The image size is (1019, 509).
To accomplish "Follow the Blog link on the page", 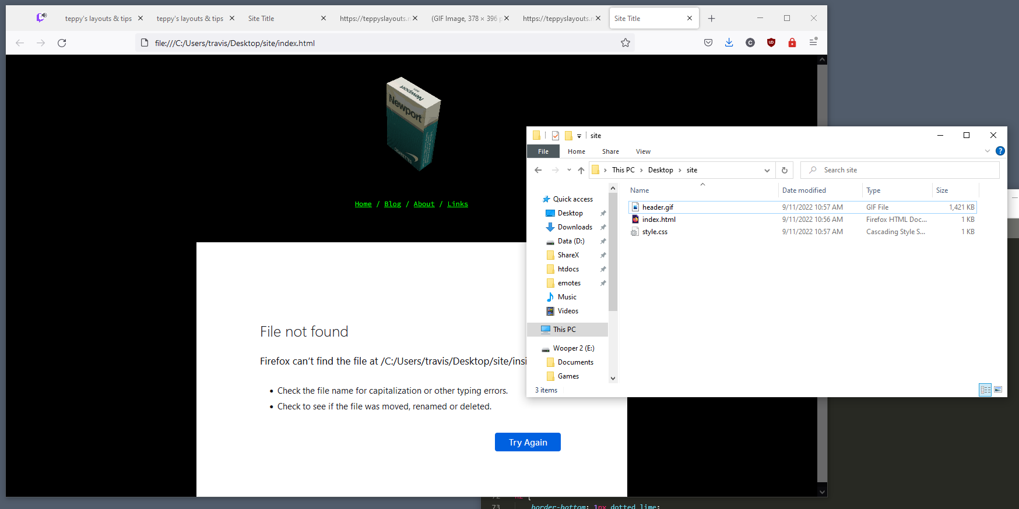I will [392, 204].
